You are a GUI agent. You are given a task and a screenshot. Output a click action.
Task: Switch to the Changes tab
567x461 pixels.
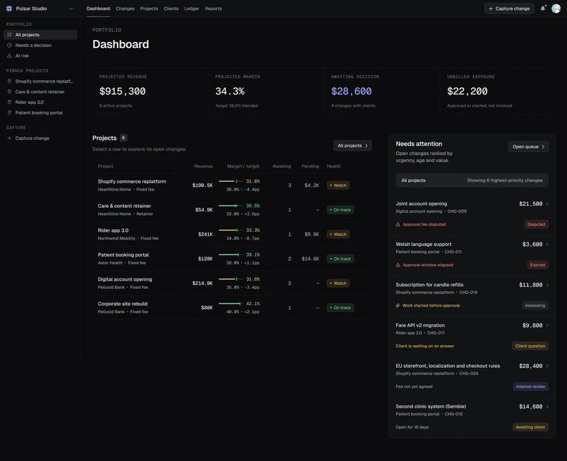point(125,9)
